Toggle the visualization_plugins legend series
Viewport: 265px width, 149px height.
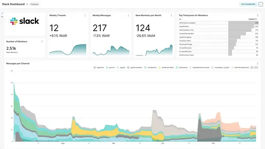click(x=220, y=68)
